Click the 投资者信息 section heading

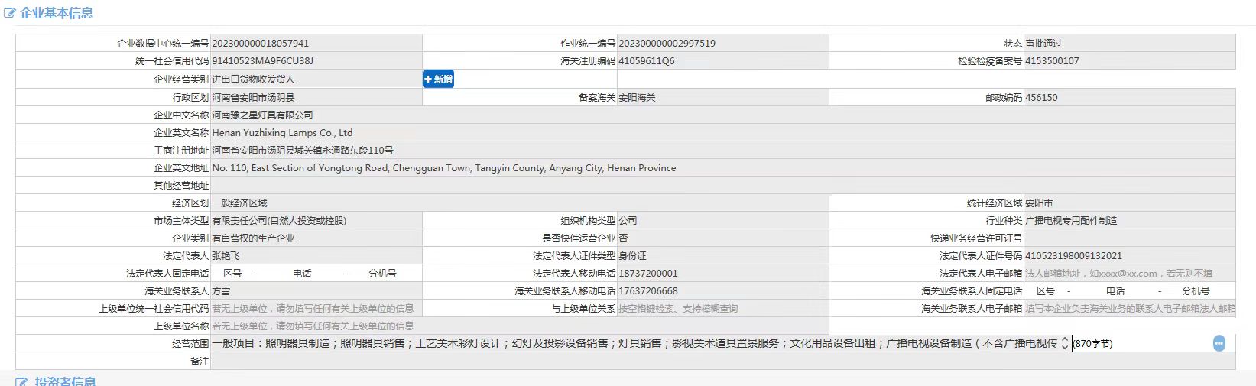point(65,381)
